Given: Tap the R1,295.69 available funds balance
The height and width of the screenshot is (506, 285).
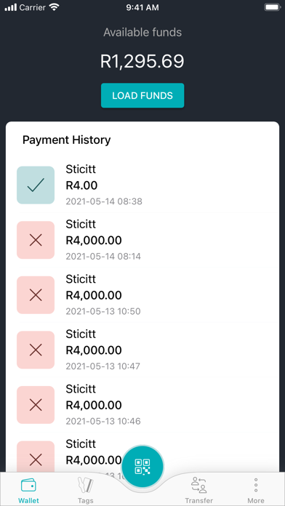Looking at the screenshot, I should 142,61.
